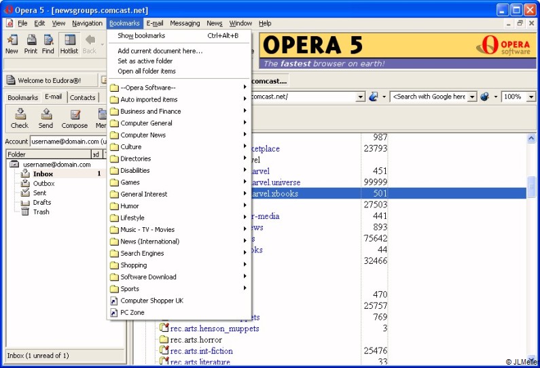The image size is (540, 368).
Task: Open the Help menu
Action: coord(265,23)
